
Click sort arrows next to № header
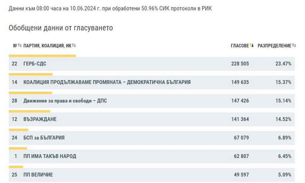(x=20, y=46)
